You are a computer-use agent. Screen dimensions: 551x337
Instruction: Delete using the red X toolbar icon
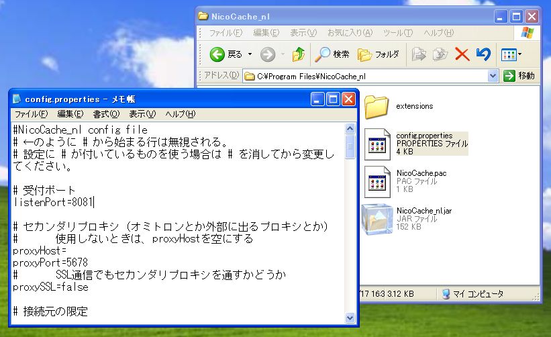462,54
